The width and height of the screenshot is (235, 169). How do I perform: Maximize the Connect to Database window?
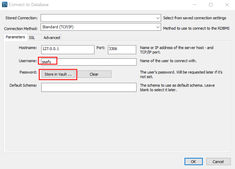click(211, 5)
